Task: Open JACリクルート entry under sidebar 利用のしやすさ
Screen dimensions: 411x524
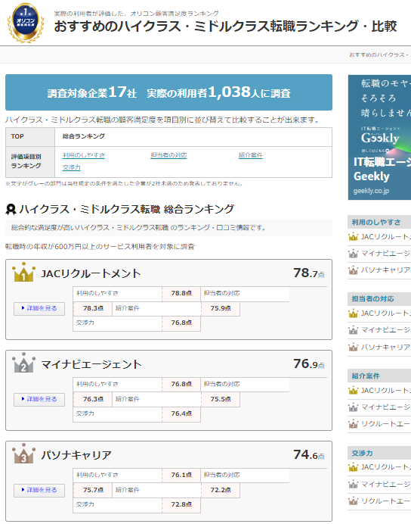Action: coord(385,237)
